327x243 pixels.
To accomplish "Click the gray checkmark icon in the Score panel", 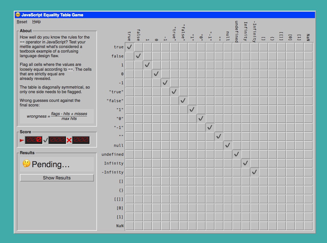I will 45,140.
